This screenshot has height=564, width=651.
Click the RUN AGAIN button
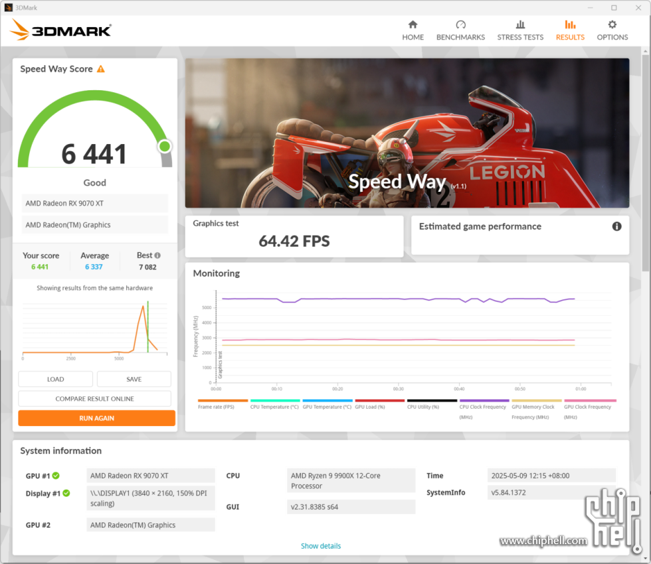click(x=96, y=418)
